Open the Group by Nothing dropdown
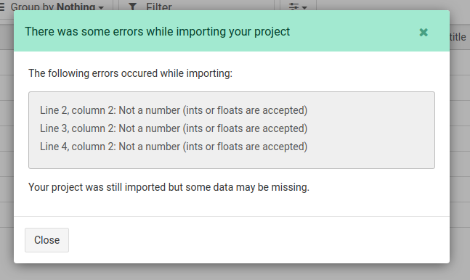 [x=57, y=6]
